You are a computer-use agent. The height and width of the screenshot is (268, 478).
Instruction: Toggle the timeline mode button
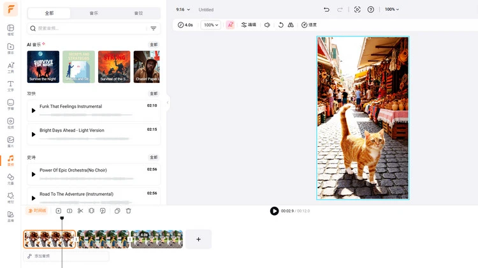36,211
